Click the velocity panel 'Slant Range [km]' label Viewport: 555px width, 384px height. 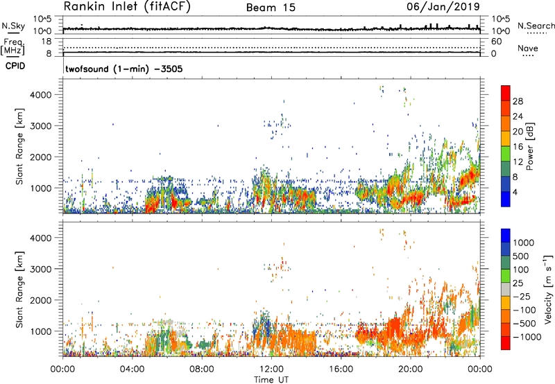19,289
